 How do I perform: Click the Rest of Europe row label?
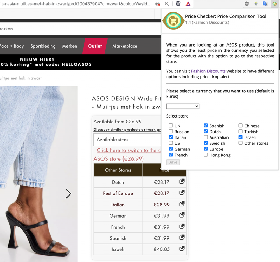pyautogui.click(x=118, y=193)
